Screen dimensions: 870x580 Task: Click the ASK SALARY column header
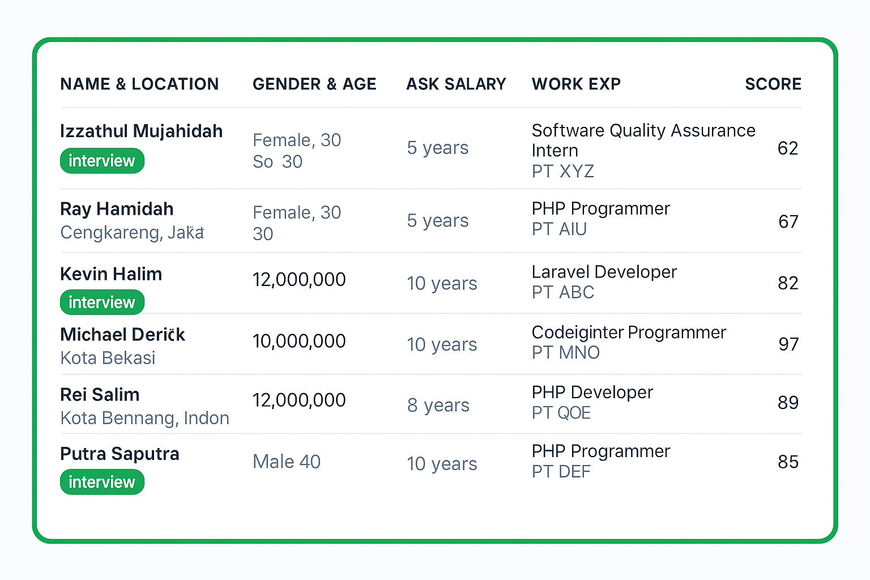pyautogui.click(x=456, y=84)
